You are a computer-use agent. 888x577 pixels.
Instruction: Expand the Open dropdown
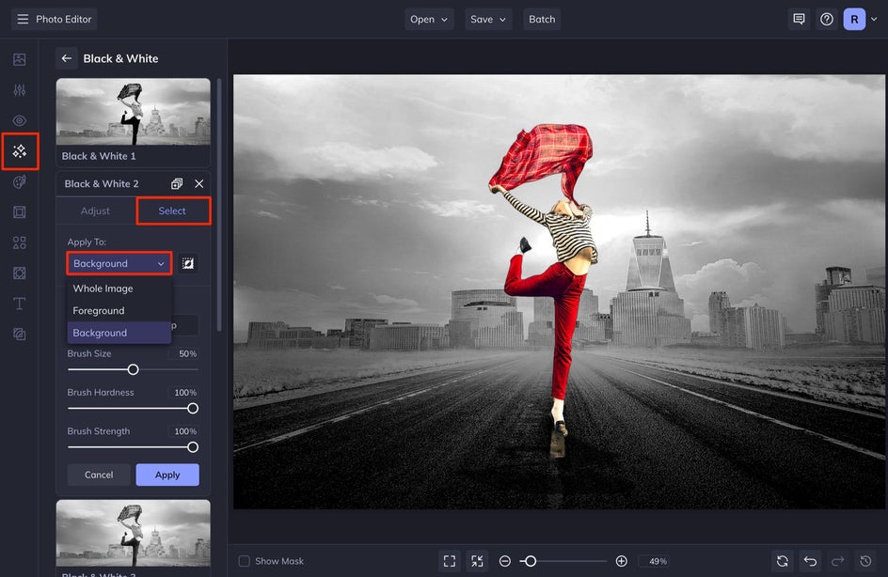click(x=429, y=19)
